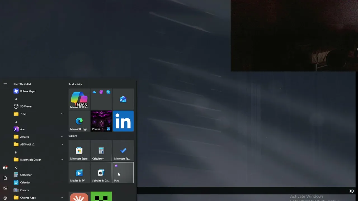
Task: Select the '#' letter header in app list
Action: click(16, 99)
